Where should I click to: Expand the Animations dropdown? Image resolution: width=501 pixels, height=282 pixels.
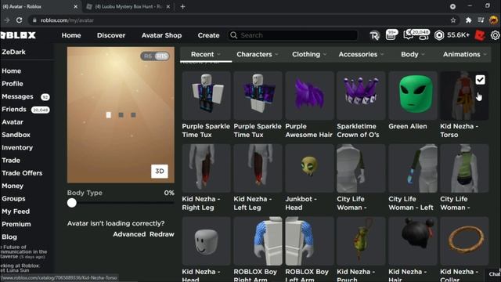464,54
